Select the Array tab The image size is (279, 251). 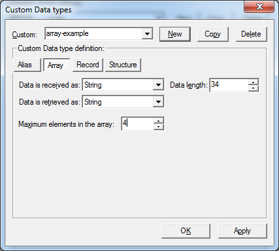pyautogui.click(x=56, y=65)
